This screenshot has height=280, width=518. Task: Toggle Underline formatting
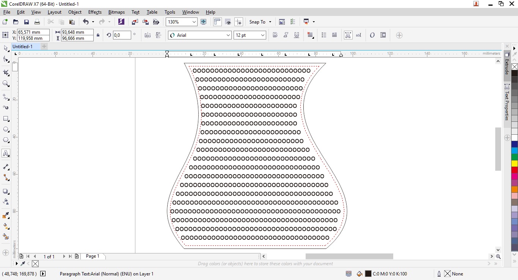[297, 35]
